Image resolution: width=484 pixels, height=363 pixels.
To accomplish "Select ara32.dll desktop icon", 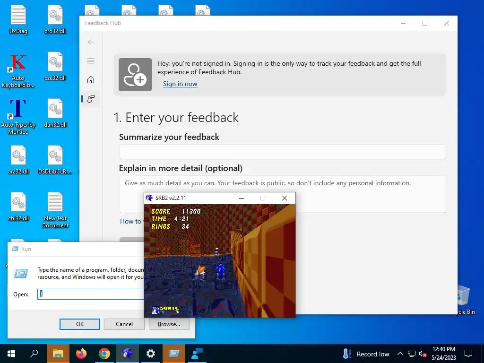I will [18, 160].
